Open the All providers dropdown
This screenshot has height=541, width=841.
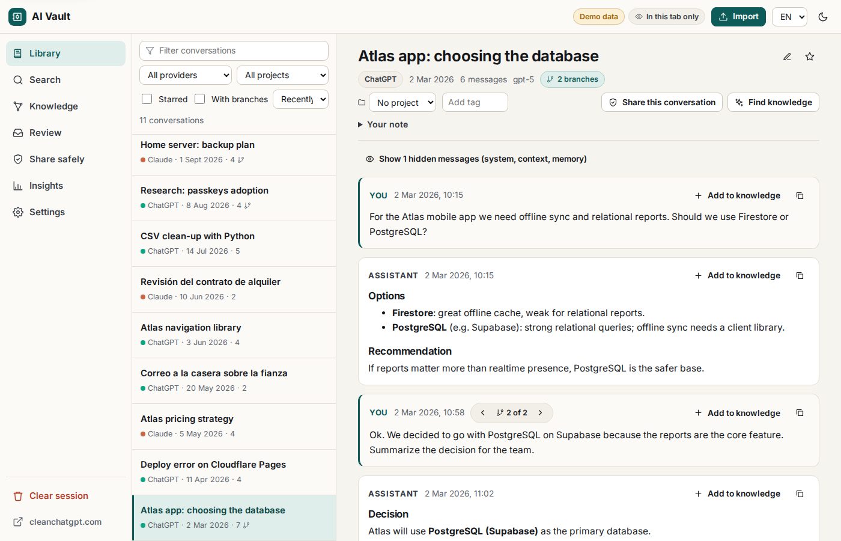pyautogui.click(x=186, y=75)
